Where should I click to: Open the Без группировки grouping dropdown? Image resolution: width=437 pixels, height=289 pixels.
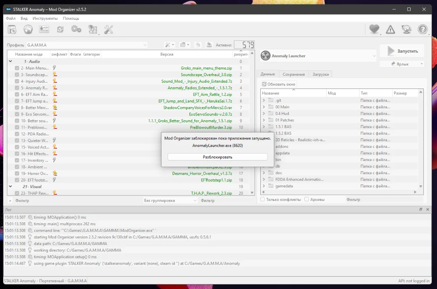click(170, 200)
